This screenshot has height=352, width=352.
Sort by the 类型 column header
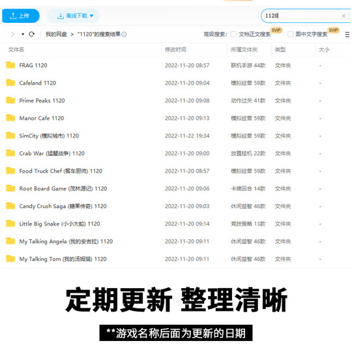pos(280,50)
